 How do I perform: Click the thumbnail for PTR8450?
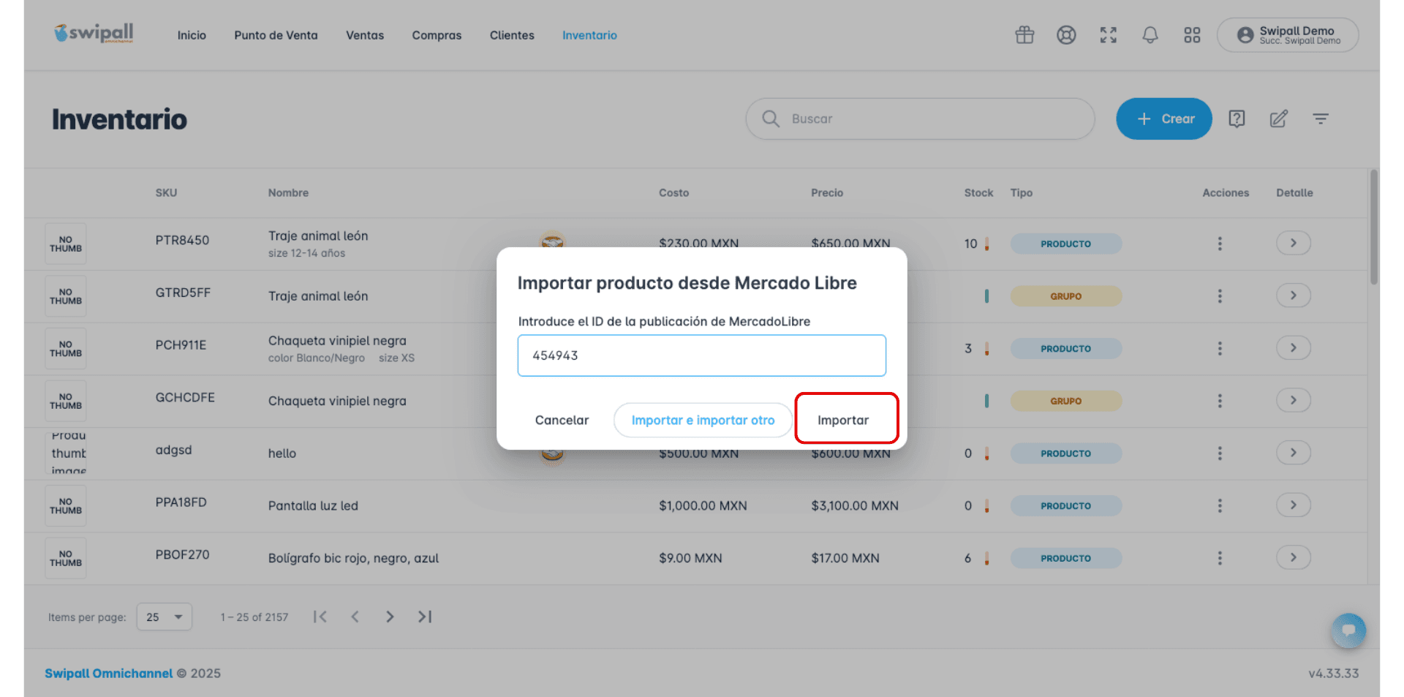tap(66, 244)
